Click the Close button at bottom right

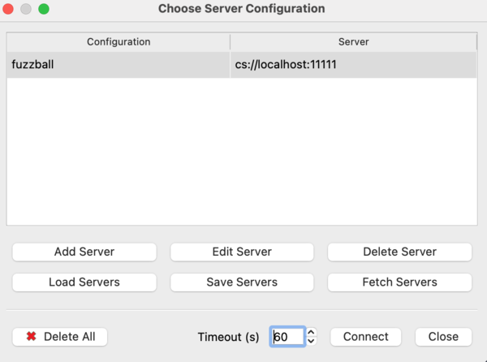point(443,337)
